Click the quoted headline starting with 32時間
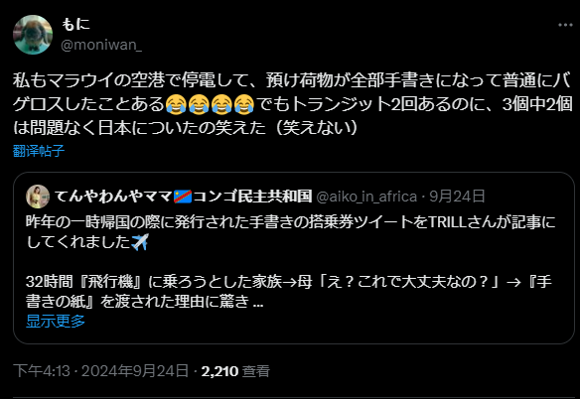Viewport: 580px width, 399px height. pos(289,292)
